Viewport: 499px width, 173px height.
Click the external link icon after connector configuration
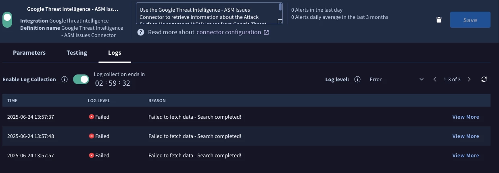pos(266,32)
